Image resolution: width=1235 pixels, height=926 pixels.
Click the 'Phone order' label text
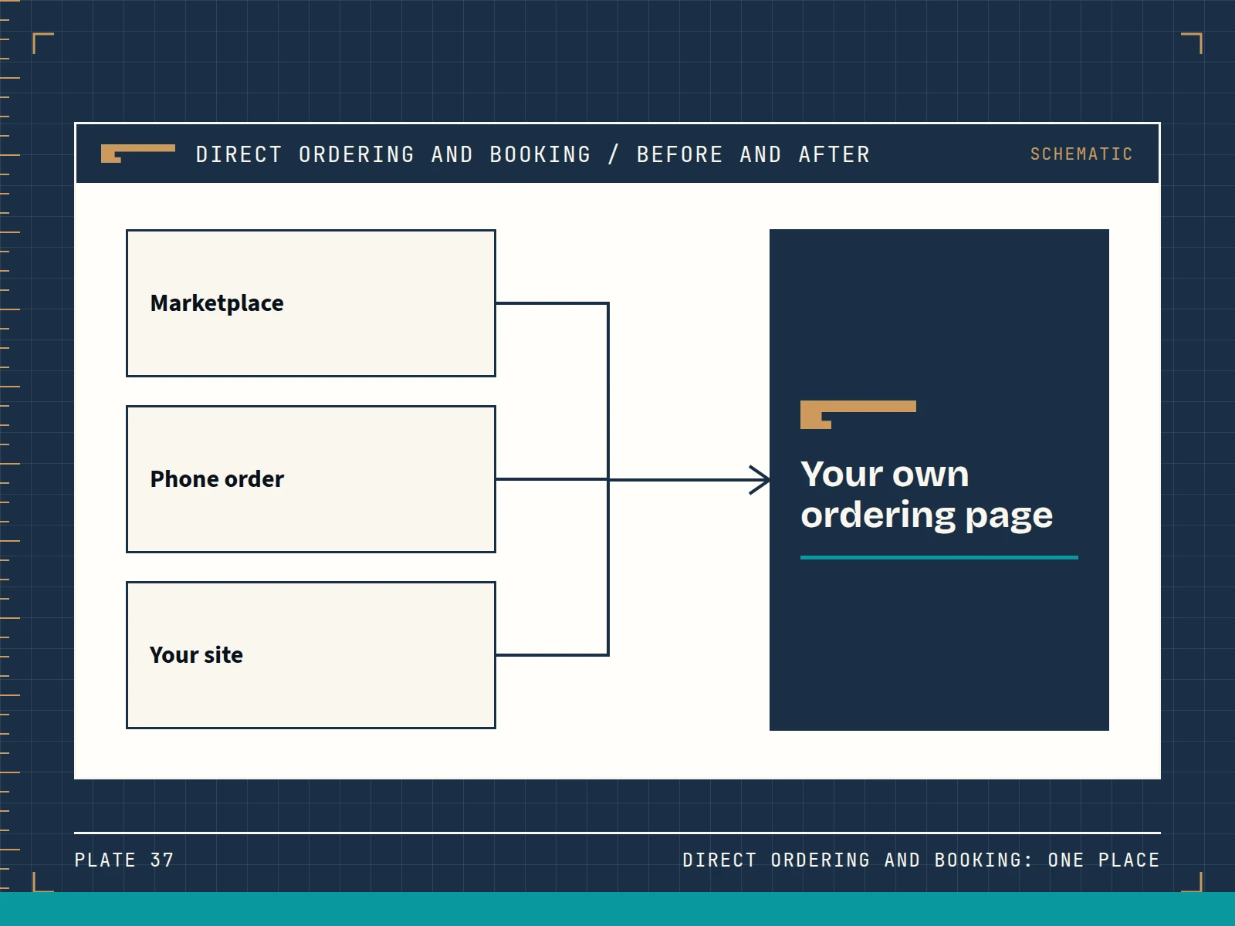(217, 479)
